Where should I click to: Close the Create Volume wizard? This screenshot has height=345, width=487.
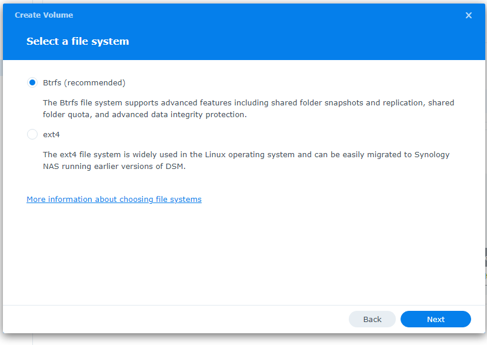469,15
